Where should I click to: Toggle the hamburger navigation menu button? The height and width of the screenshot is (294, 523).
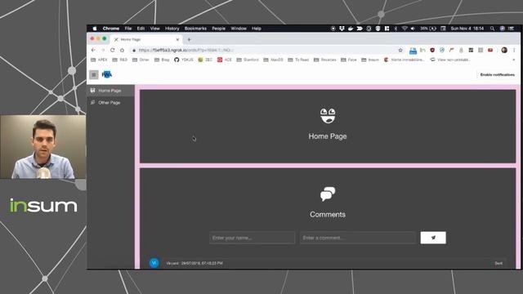94,74
